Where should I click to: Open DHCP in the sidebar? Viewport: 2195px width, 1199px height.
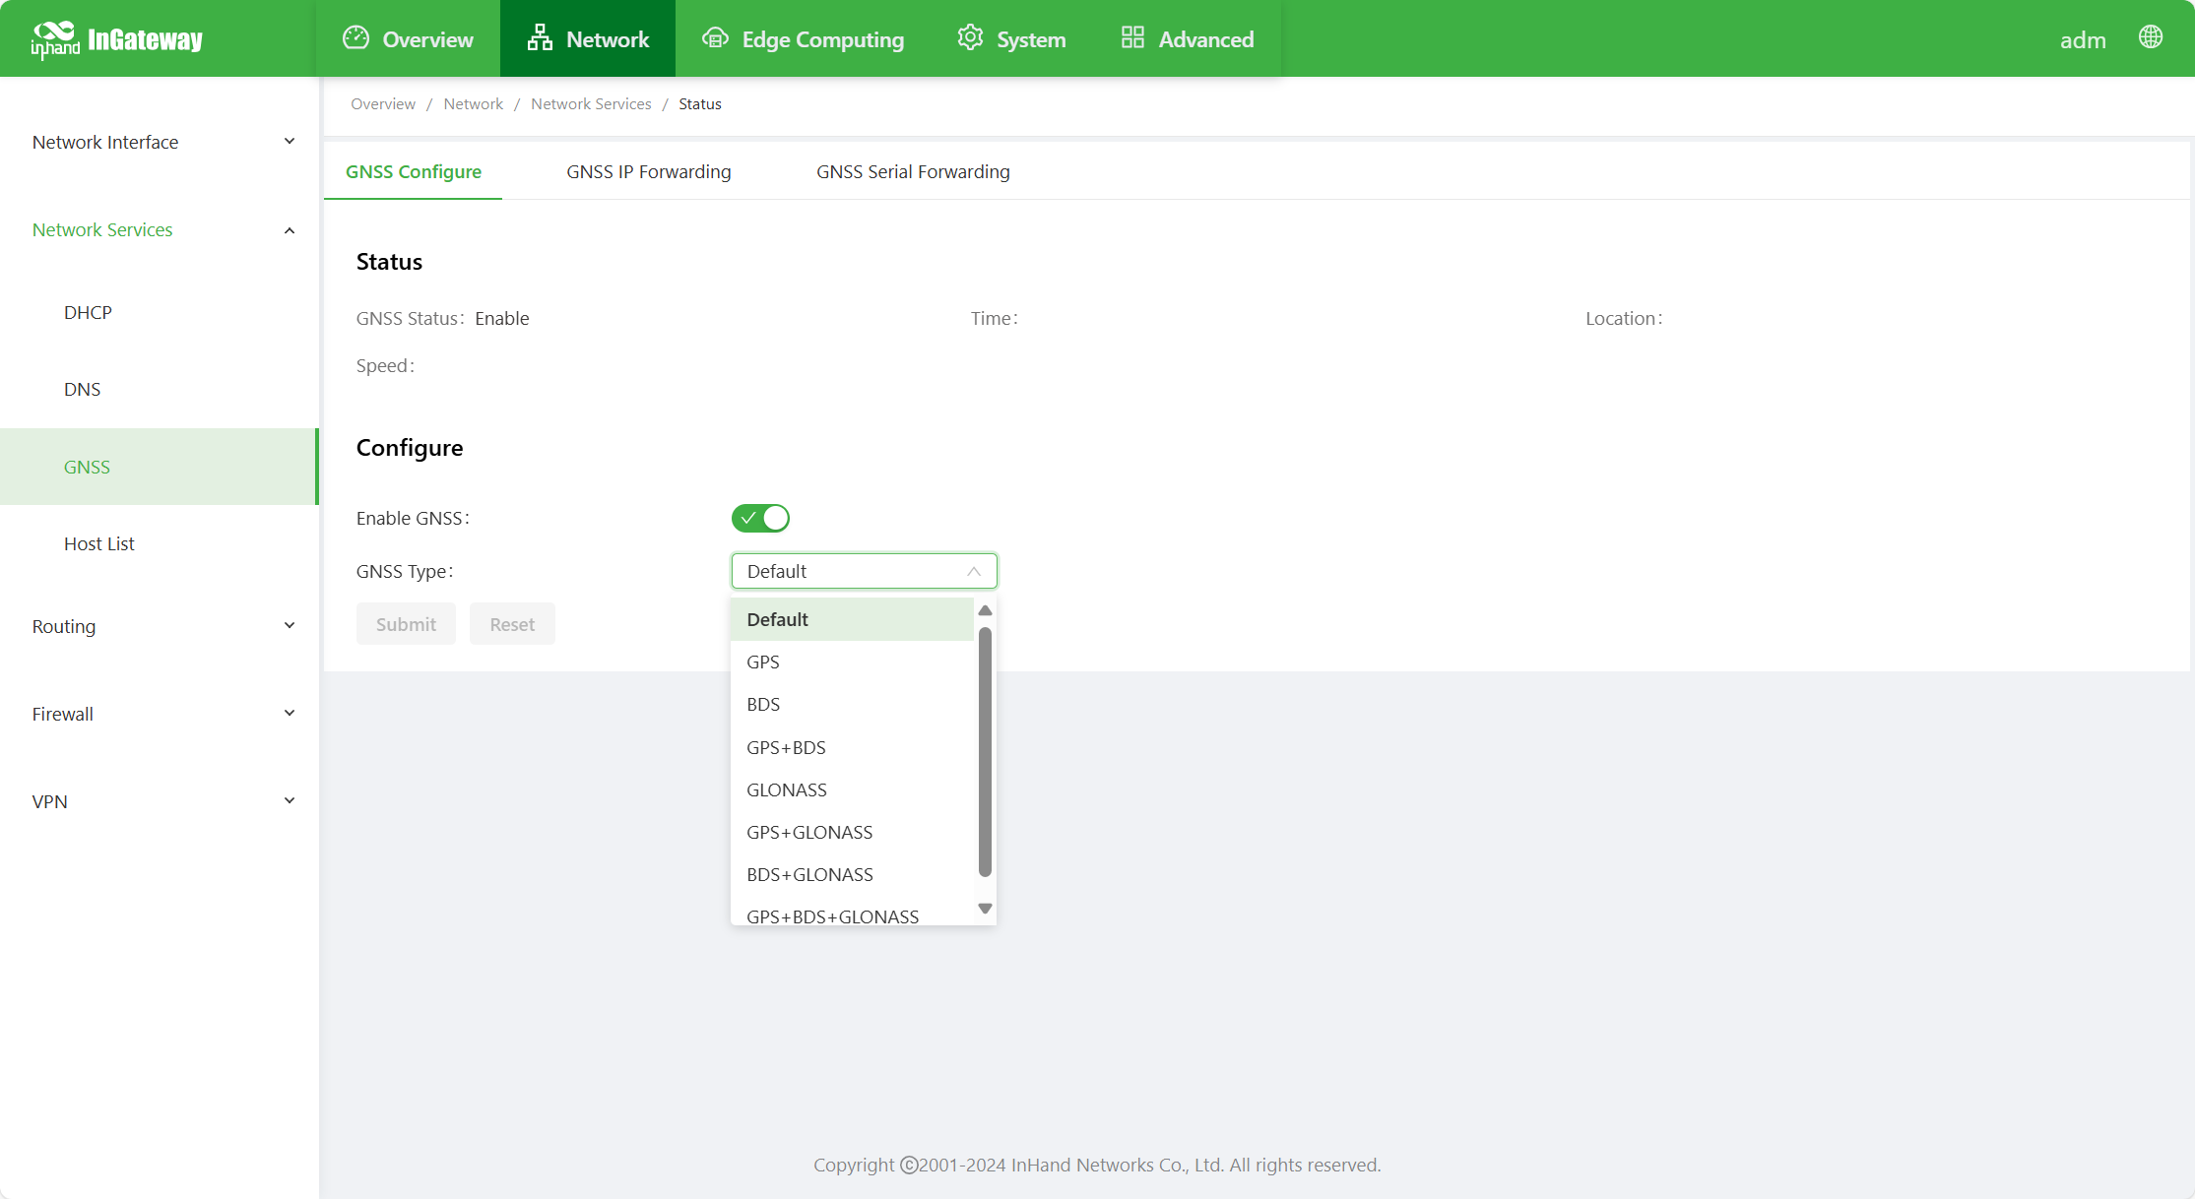tap(88, 312)
